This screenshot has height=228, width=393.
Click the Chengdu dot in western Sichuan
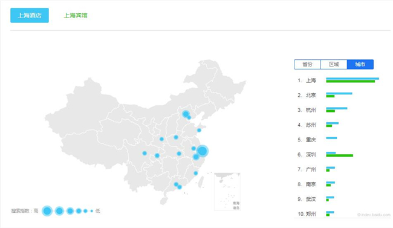click(145, 153)
